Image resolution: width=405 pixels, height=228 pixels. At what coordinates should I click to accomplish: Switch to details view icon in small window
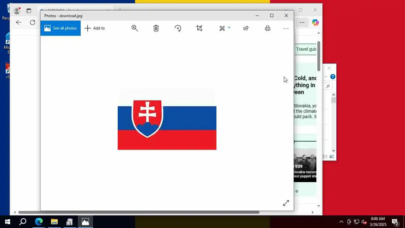pyautogui.click(x=325, y=157)
